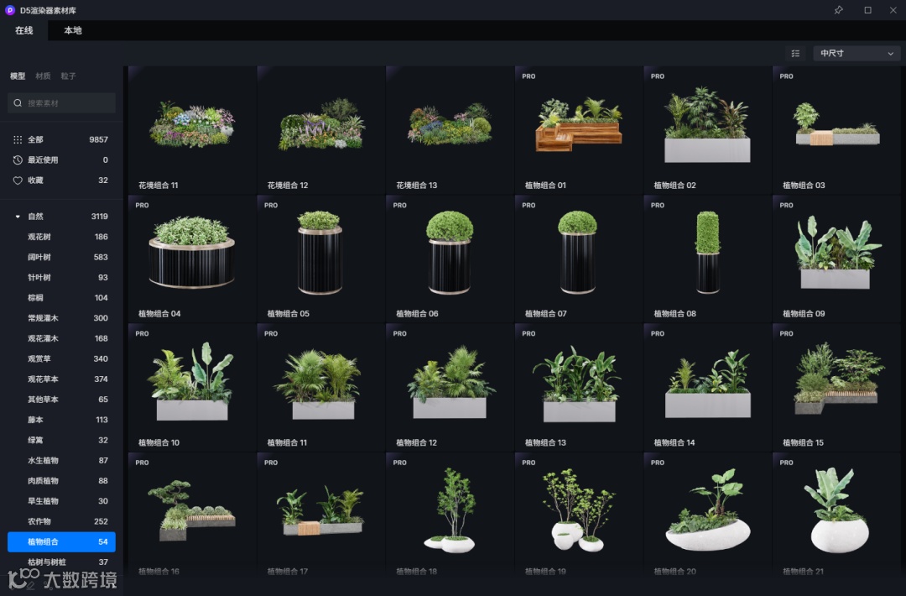Click the pin window icon
This screenshot has width=906, height=596.
click(838, 10)
